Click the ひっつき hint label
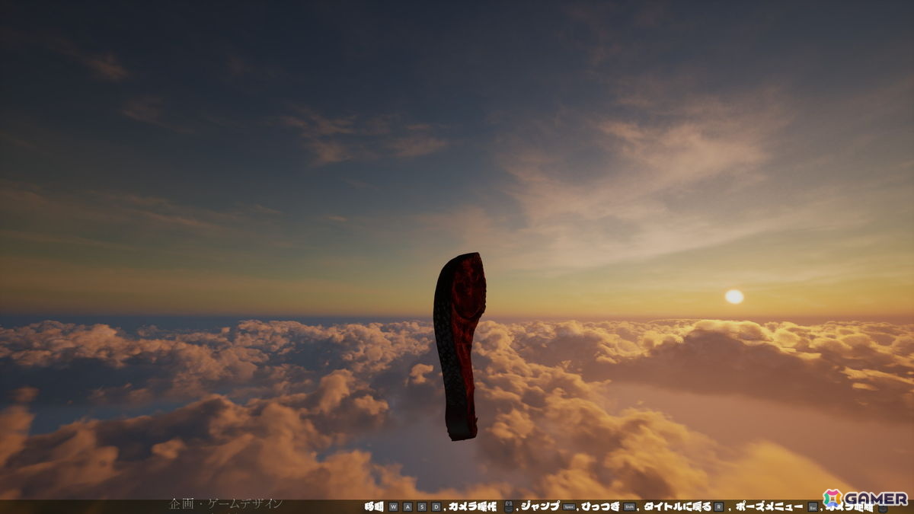914x514 pixels. tap(599, 506)
